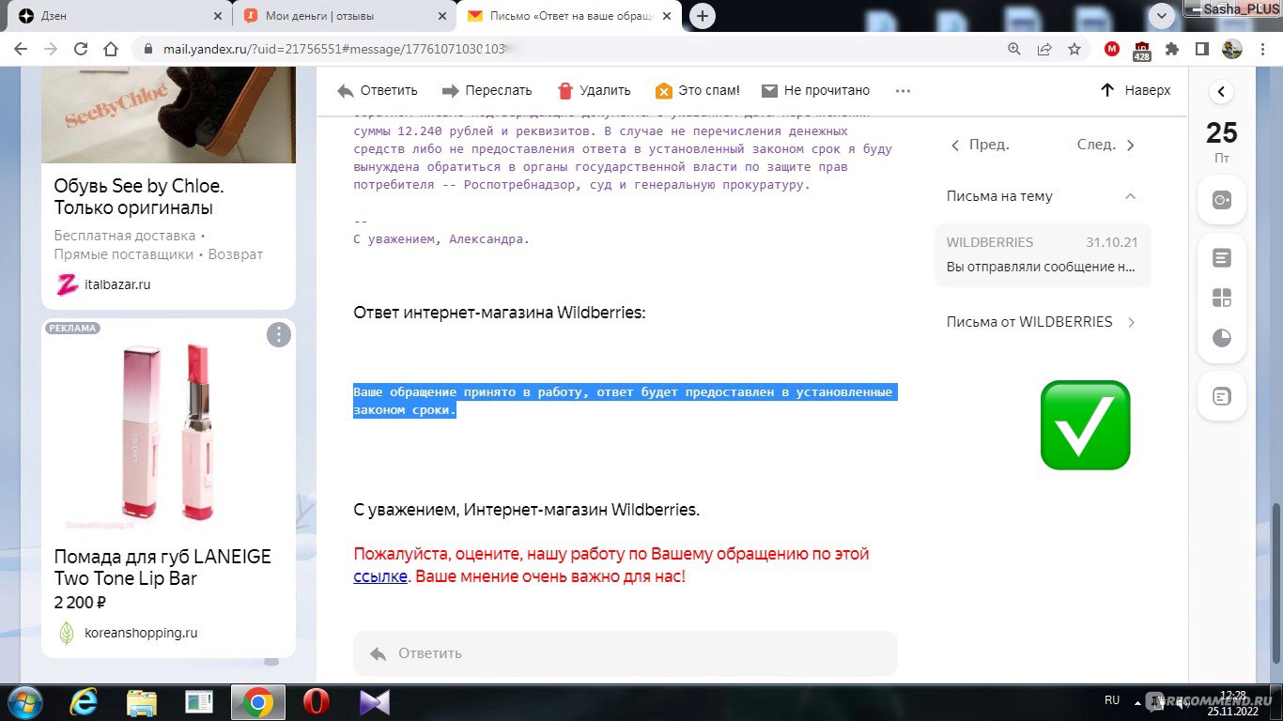Reload the mail page

point(81,49)
